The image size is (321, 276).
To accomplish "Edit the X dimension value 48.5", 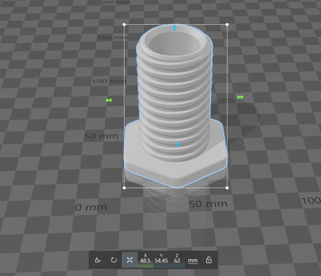I will (x=145, y=261).
